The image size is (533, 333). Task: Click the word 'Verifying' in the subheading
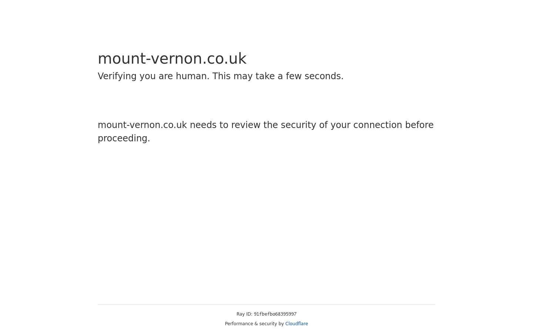[x=117, y=76]
